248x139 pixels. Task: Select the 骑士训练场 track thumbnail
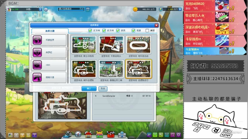tap(84, 45)
